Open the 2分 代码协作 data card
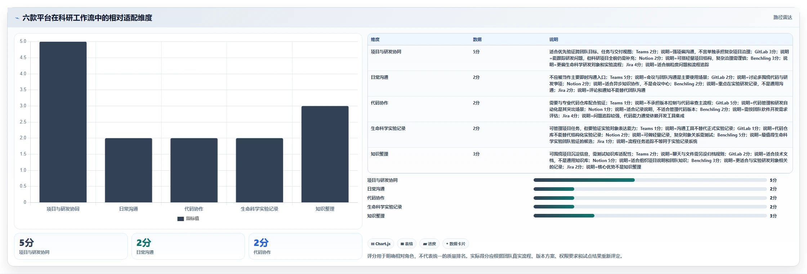Viewport: 807px width, 274px height. [306, 246]
